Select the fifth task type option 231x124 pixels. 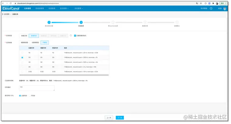coord(63,36)
